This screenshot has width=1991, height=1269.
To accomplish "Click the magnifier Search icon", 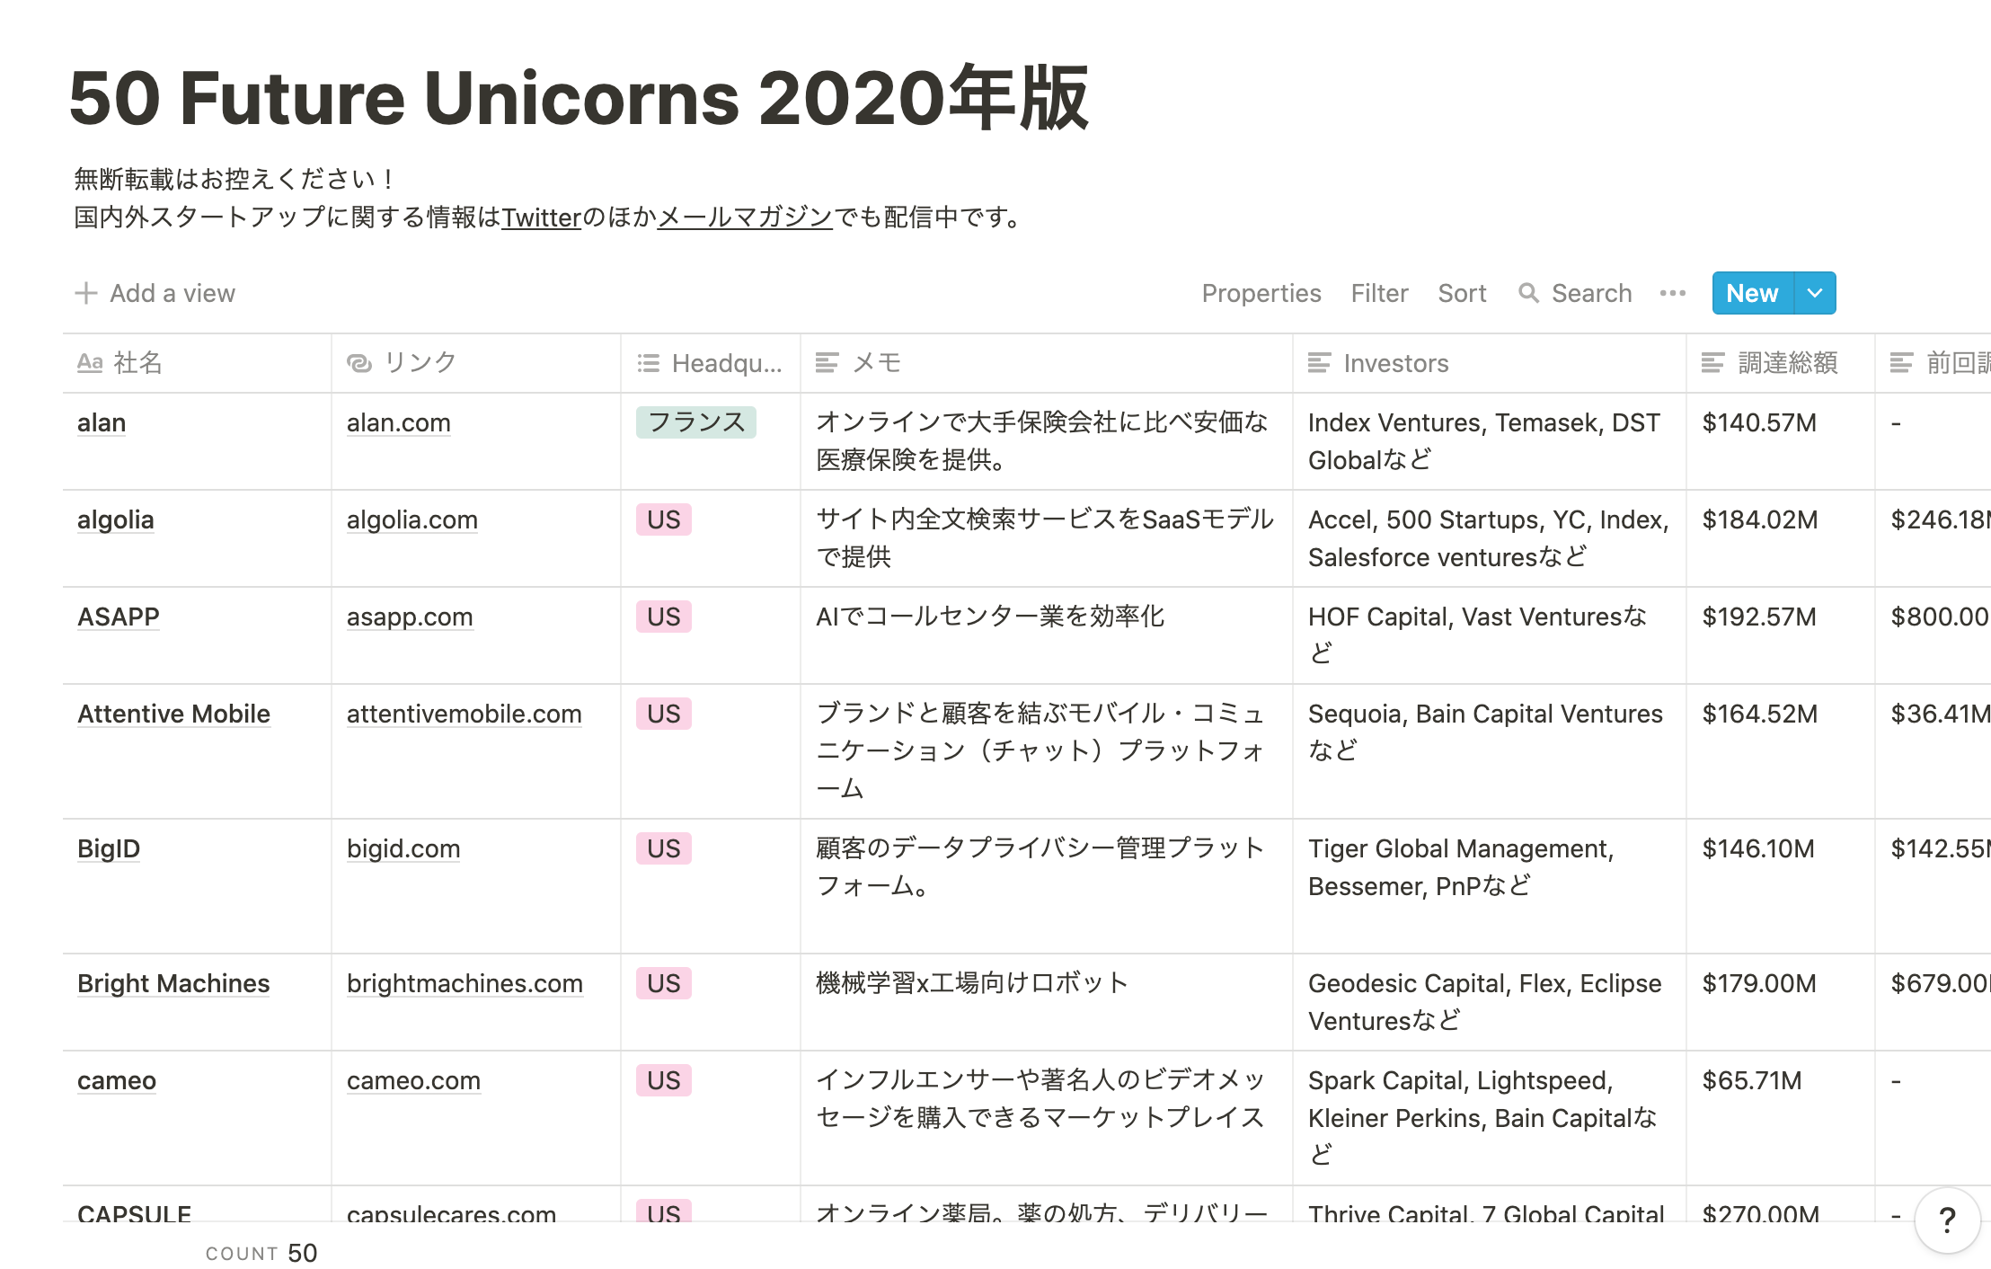I will tap(1528, 293).
